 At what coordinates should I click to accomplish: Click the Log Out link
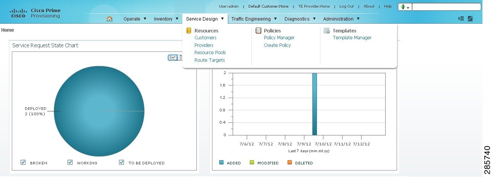tap(347, 6)
